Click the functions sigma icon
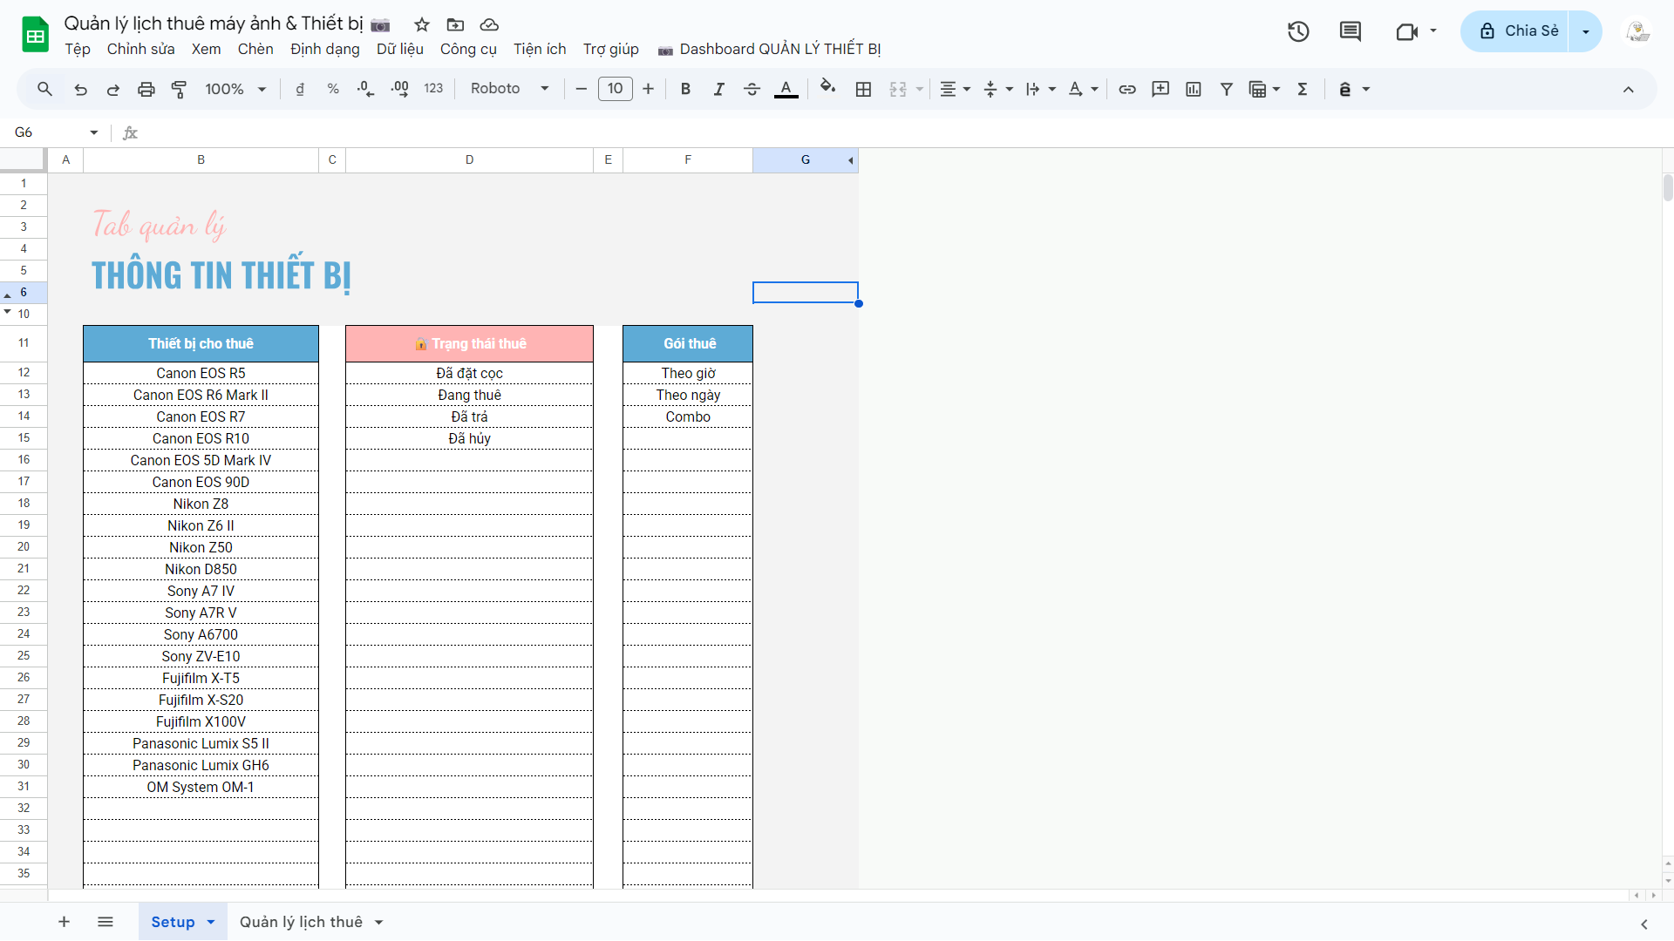 (1303, 89)
